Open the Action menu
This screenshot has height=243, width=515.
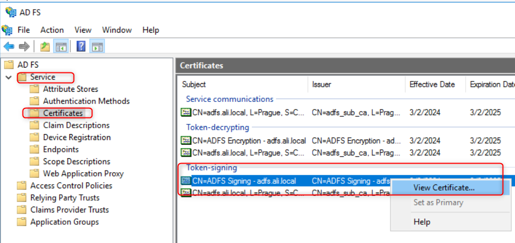tap(52, 30)
